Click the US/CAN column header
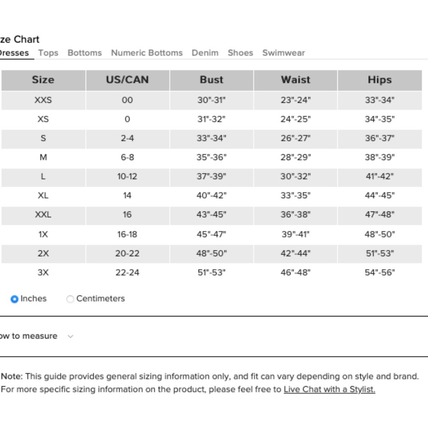The height and width of the screenshot is (428, 428). (x=128, y=80)
